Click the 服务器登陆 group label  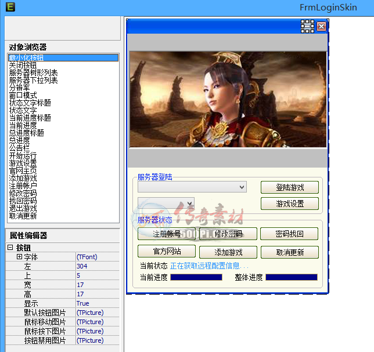(155, 177)
